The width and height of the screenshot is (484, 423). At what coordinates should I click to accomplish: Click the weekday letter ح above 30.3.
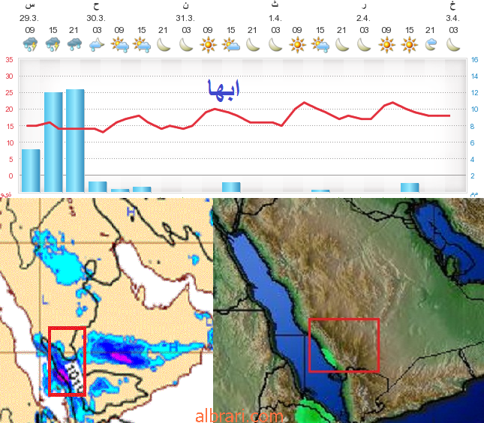click(96, 5)
